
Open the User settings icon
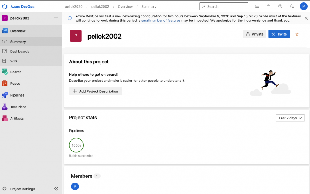tap(292, 6)
